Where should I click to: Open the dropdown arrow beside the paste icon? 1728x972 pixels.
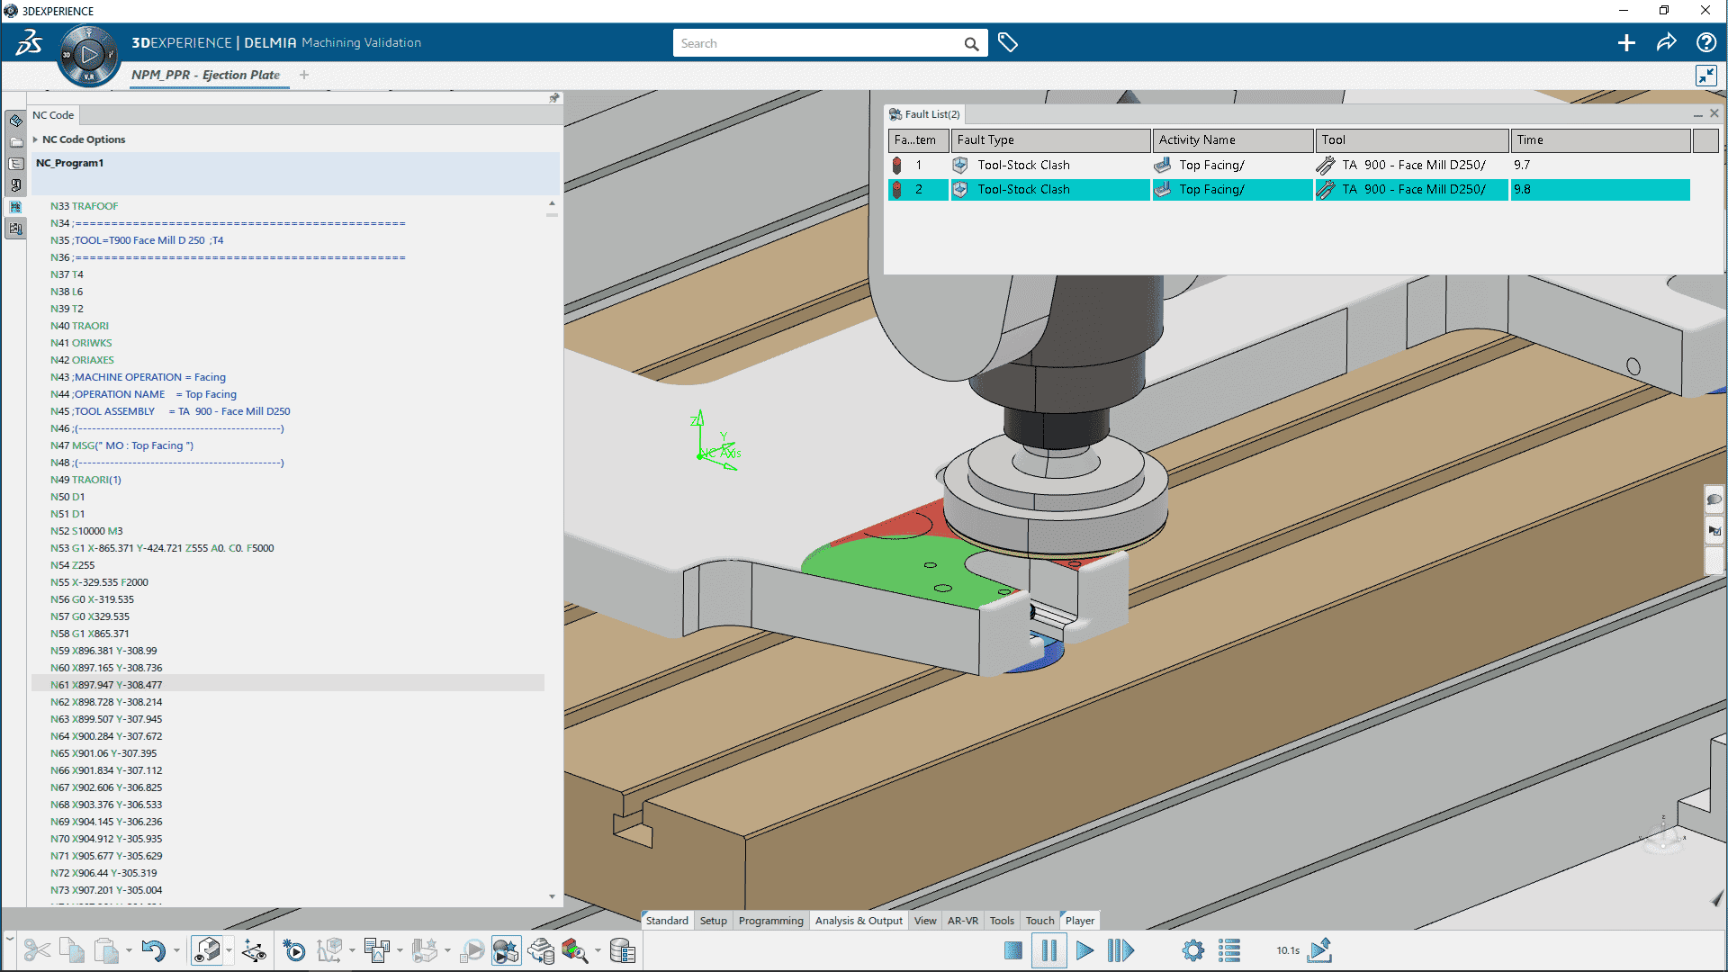[x=129, y=950]
